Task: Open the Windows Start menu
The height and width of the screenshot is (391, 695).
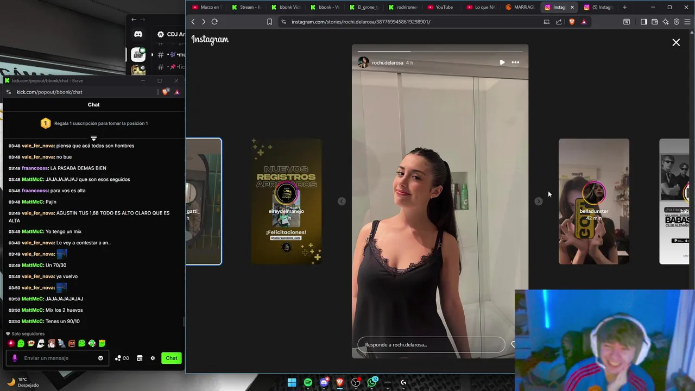Action: (x=292, y=383)
